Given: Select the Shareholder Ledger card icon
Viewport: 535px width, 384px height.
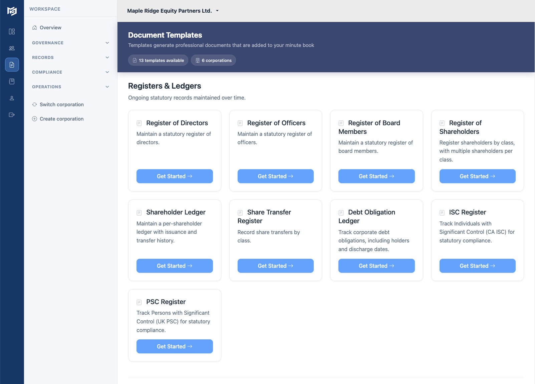Looking at the screenshot, I should (x=139, y=212).
